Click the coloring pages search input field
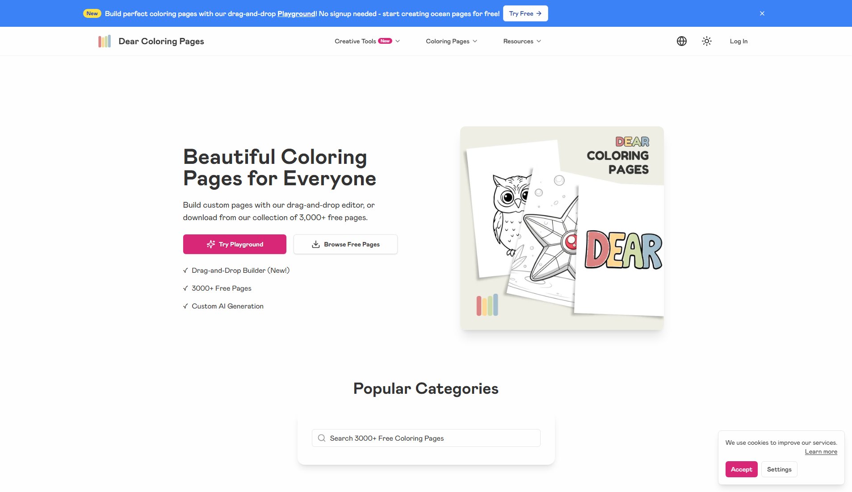Screen dimensions: 852x492 pos(425,438)
